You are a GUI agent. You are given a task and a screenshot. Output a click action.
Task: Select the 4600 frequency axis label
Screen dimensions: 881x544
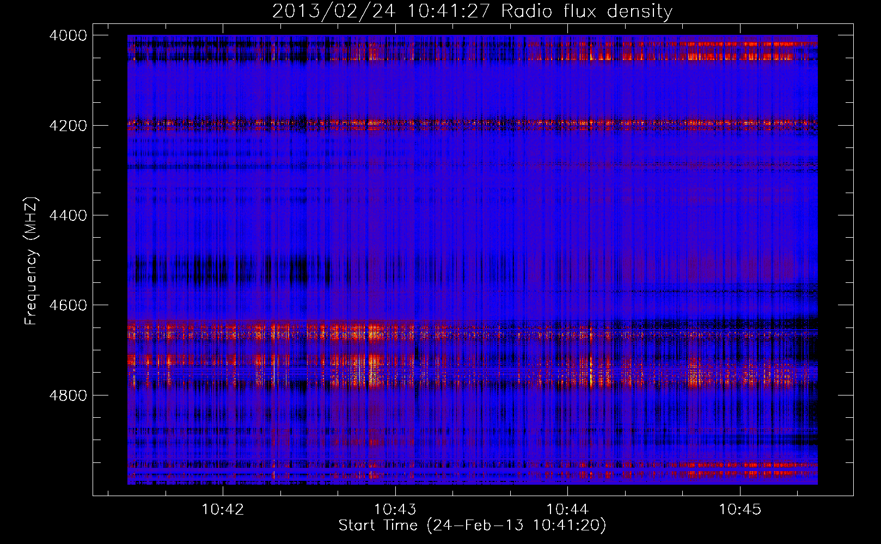coord(68,305)
